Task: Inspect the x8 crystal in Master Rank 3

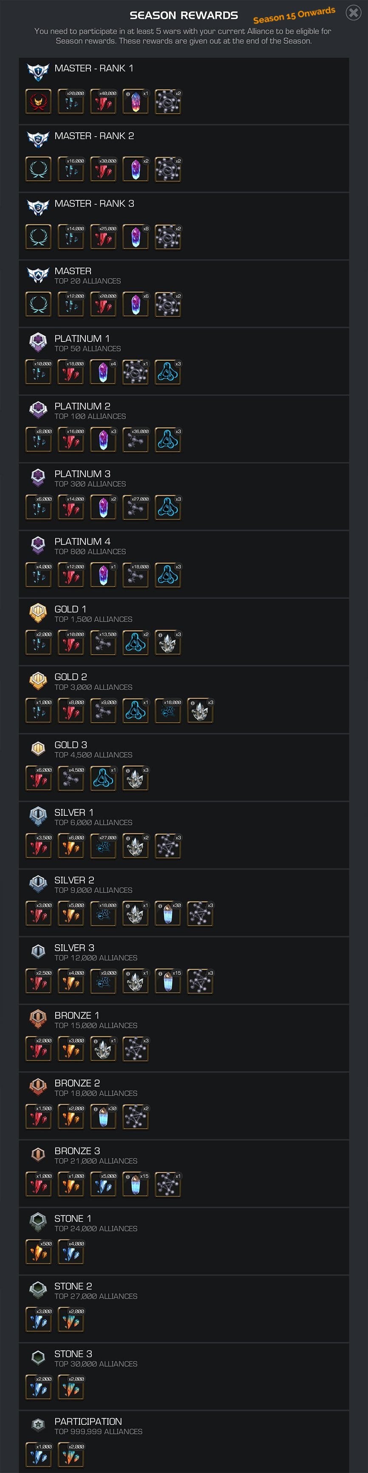Action: tap(136, 237)
